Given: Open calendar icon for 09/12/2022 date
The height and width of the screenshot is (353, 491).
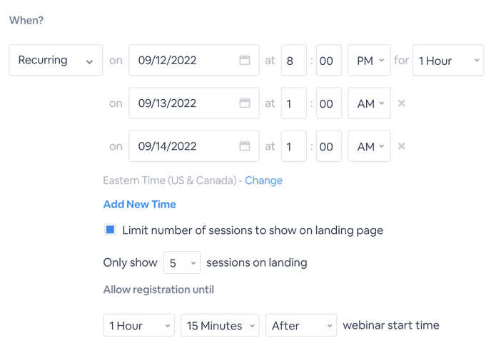Looking at the screenshot, I should point(245,60).
